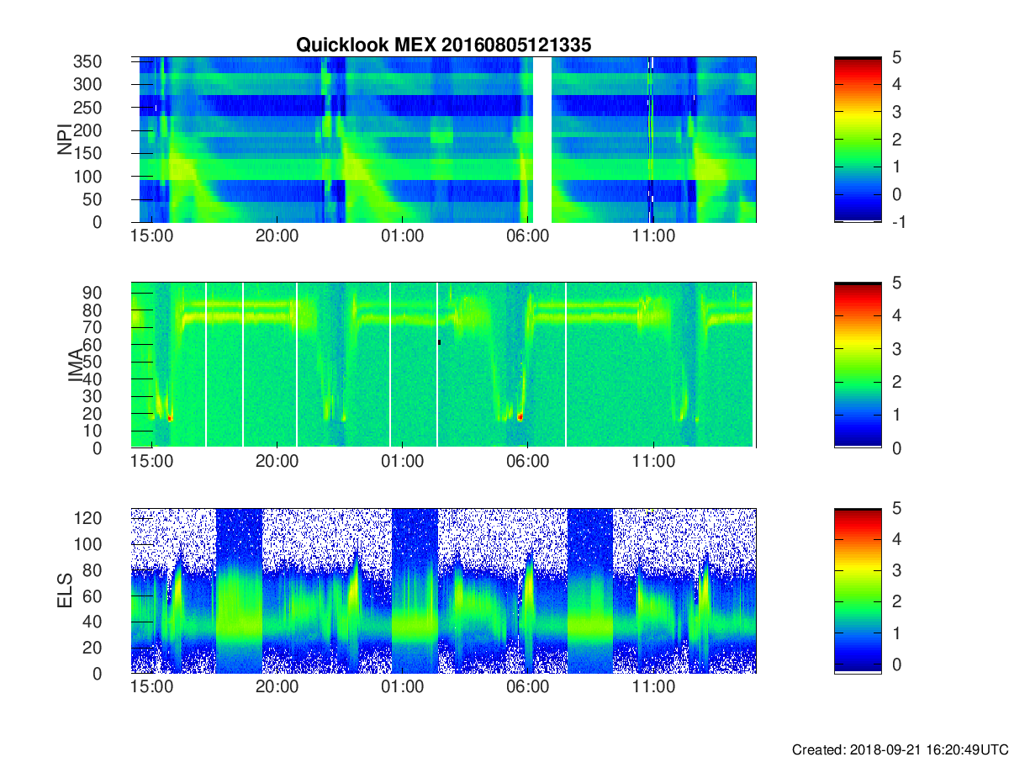Click the IMA y-axis label
This screenshot has height=757, width=1009.
(x=74, y=366)
